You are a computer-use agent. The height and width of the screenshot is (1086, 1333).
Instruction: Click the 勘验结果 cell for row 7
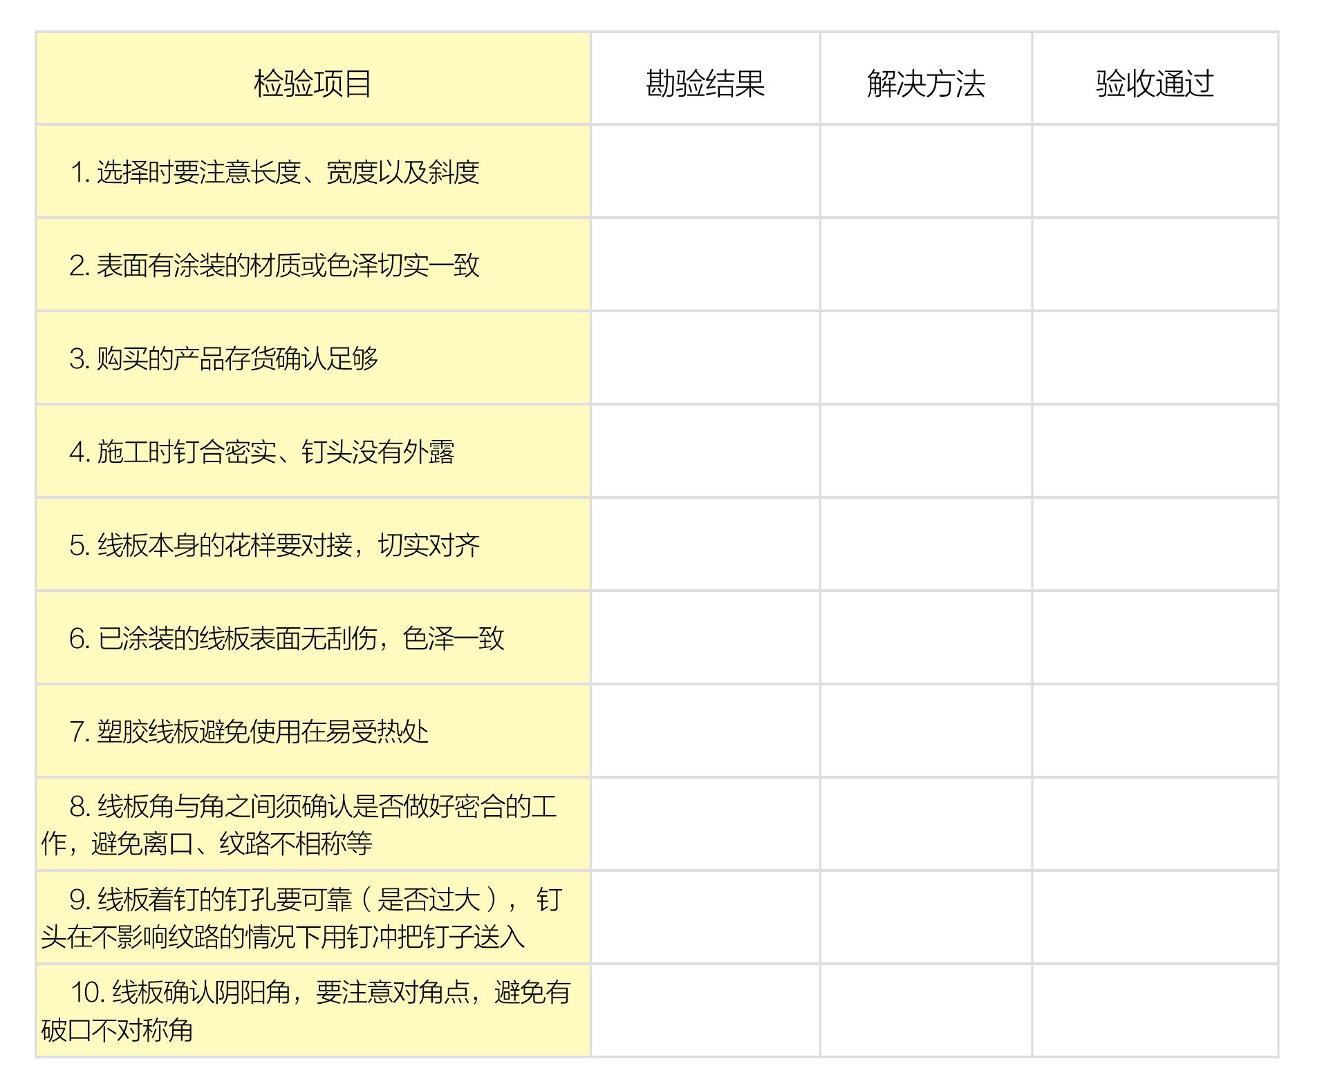click(705, 731)
